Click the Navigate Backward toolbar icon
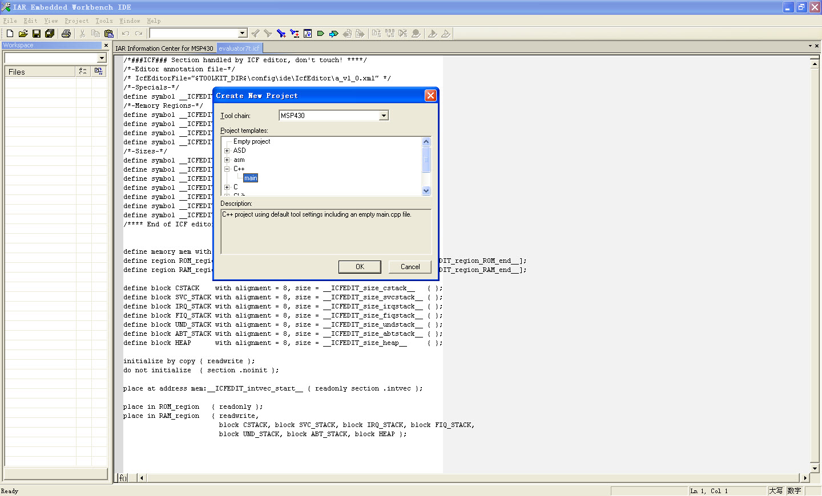Image resolution: width=822 pixels, height=496 pixels. click(347, 34)
